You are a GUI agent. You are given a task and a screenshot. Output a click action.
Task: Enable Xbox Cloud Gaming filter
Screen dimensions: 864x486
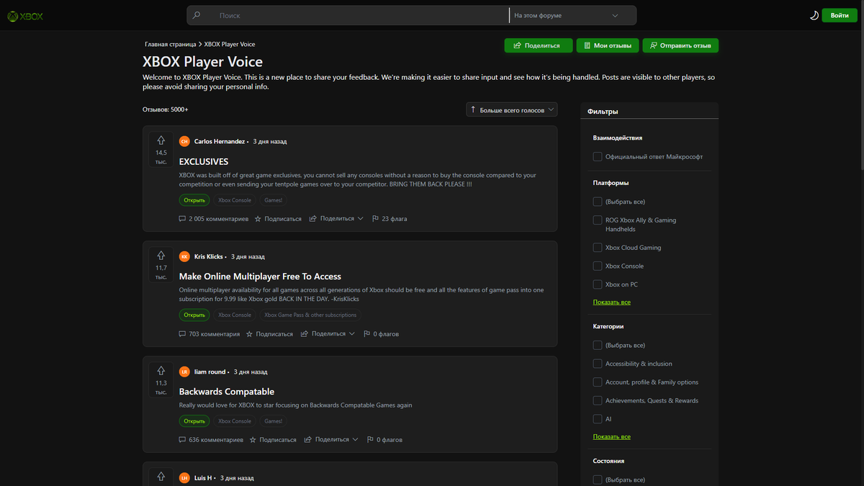pyautogui.click(x=598, y=248)
